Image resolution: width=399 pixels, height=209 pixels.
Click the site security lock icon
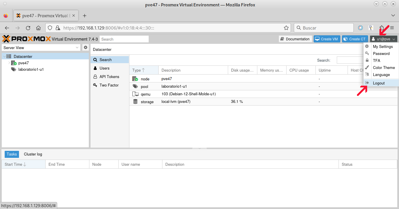[x=58, y=28]
